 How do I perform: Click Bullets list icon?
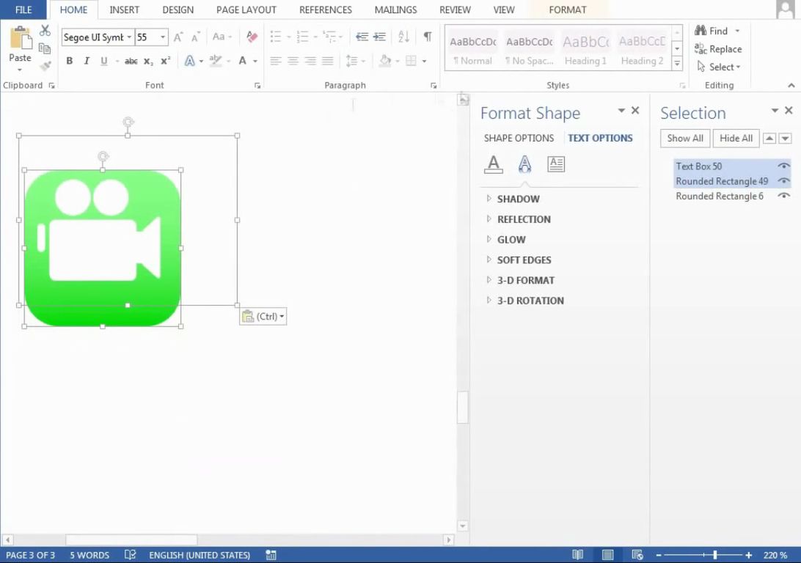coord(276,37)
